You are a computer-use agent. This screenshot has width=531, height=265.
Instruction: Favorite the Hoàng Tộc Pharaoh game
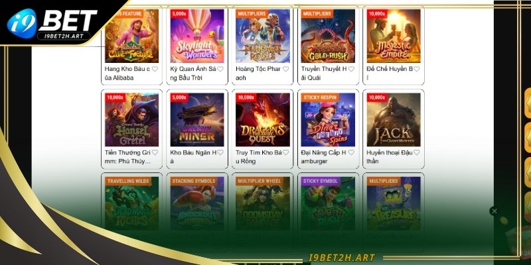coord(285,69)
